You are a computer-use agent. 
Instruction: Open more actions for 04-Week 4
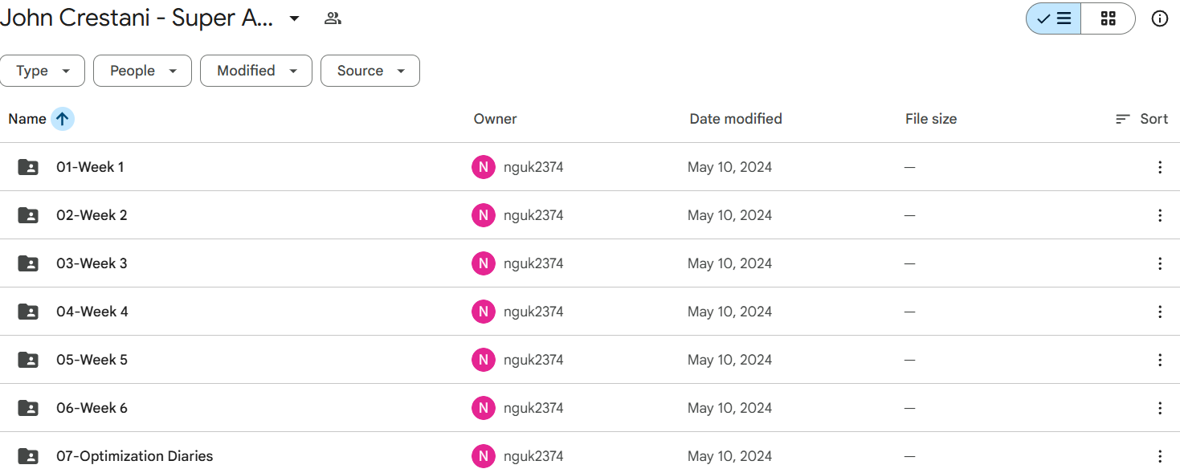(x=1159, y=312)
